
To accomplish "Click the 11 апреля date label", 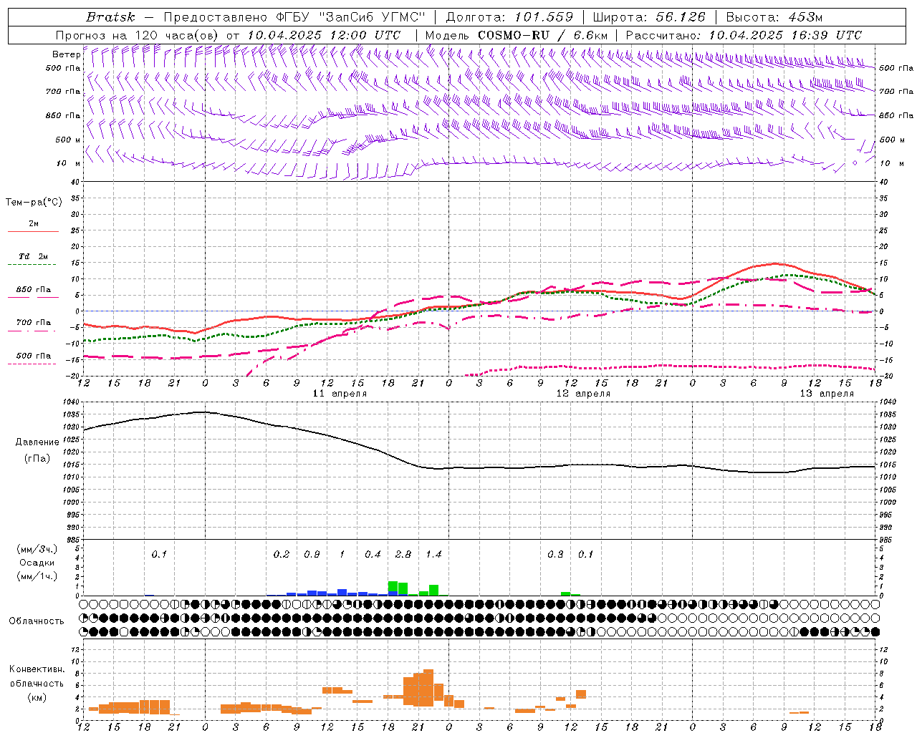I will point(340,394).
